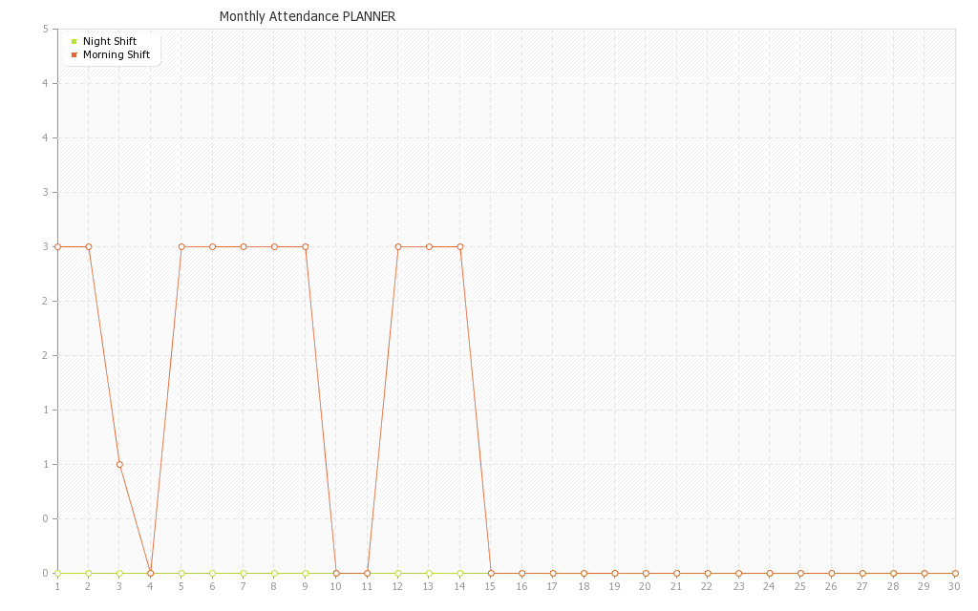The image size is (978, 611).
Task: Click the zero-value data point on day 10
Action: 336,573
